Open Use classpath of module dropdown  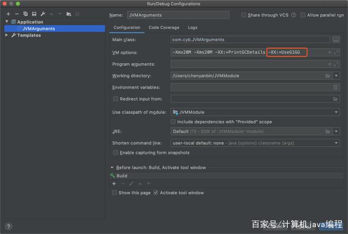pos(336,112)
